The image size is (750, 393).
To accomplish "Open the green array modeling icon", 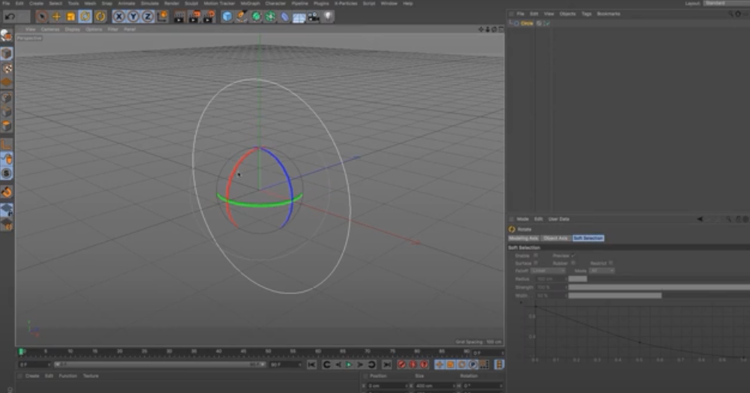I will 270,16.
